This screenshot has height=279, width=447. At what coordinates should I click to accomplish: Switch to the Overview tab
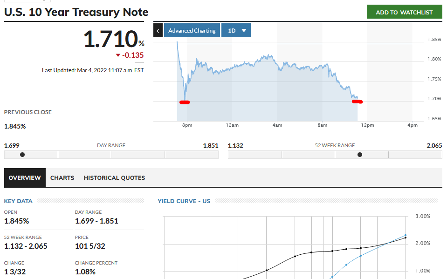point(25,178)
